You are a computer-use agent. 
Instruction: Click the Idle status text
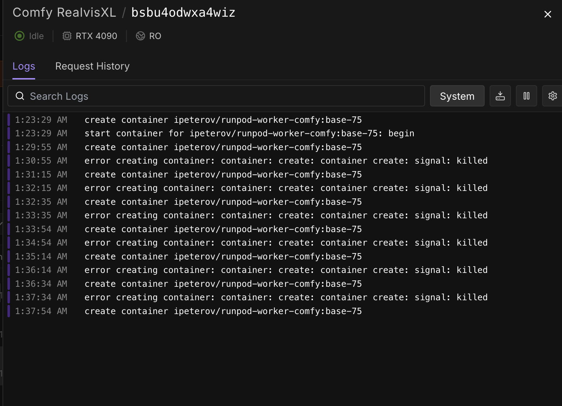tap(36, 36)
